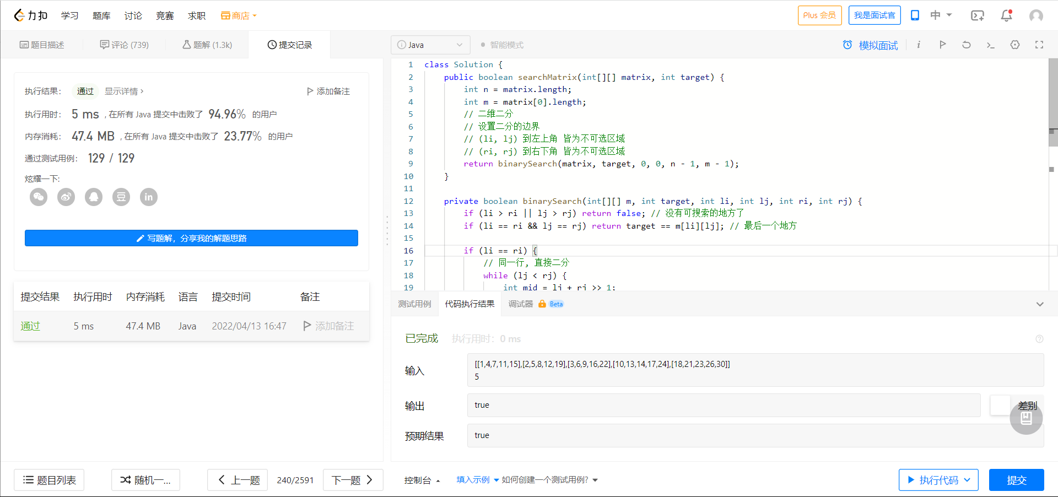Switch to 题目描述 tab
Image resolution: width=1058 pixels, height=497 pixels.
[x=42, y=45]
